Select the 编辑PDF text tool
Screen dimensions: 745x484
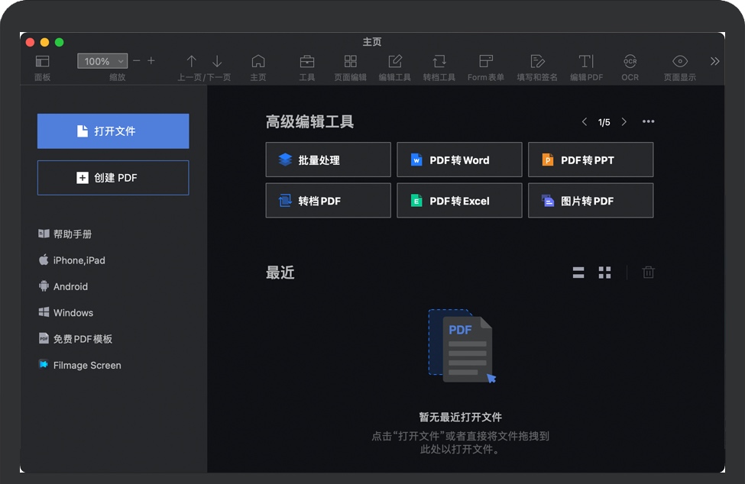(586, 61)
